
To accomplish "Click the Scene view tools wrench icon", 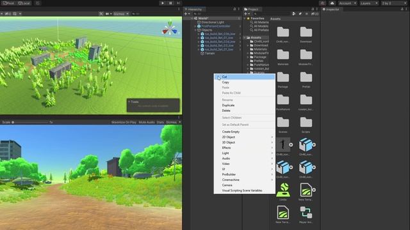I will tap(101, 13).
